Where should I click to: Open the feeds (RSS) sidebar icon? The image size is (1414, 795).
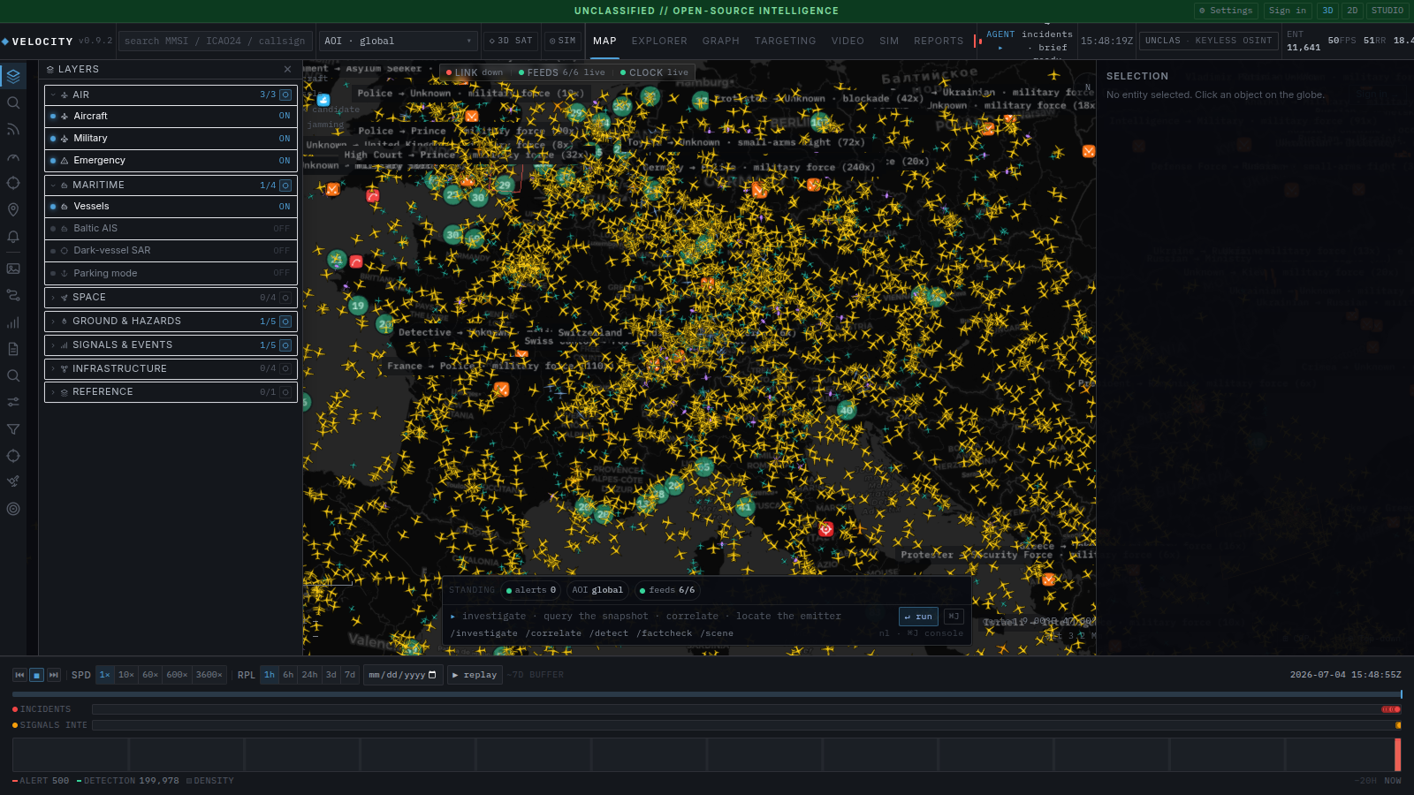pos(13,130)
